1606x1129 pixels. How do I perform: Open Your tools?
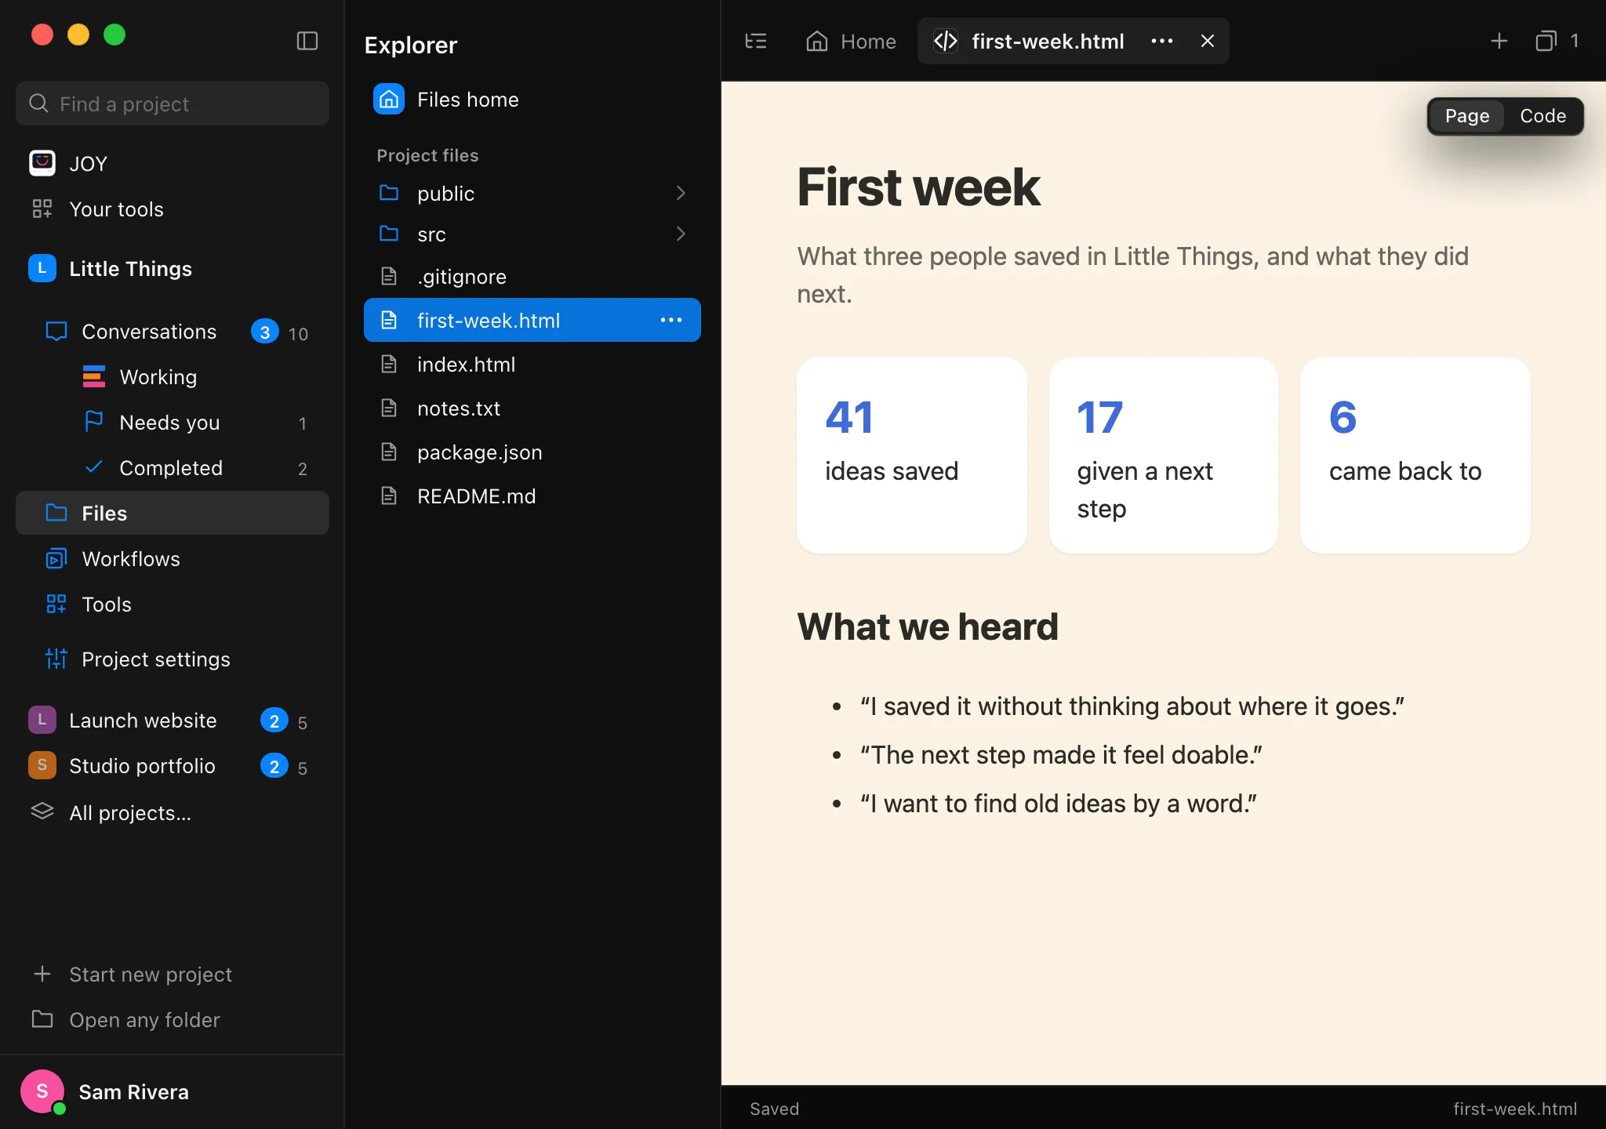pyautogui.click(x=173, y=209)
